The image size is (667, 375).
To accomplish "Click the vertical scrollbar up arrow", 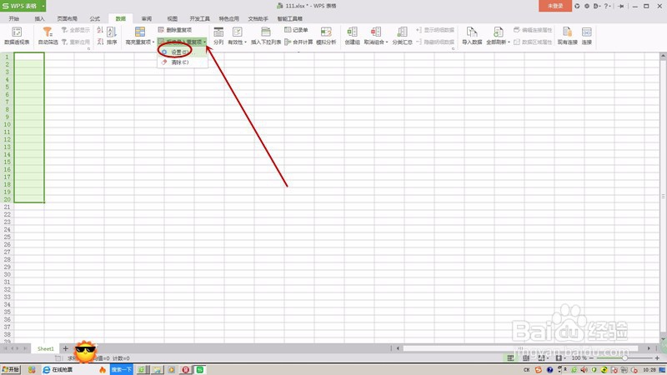I will pyautogui.click(x=663, y=56).
